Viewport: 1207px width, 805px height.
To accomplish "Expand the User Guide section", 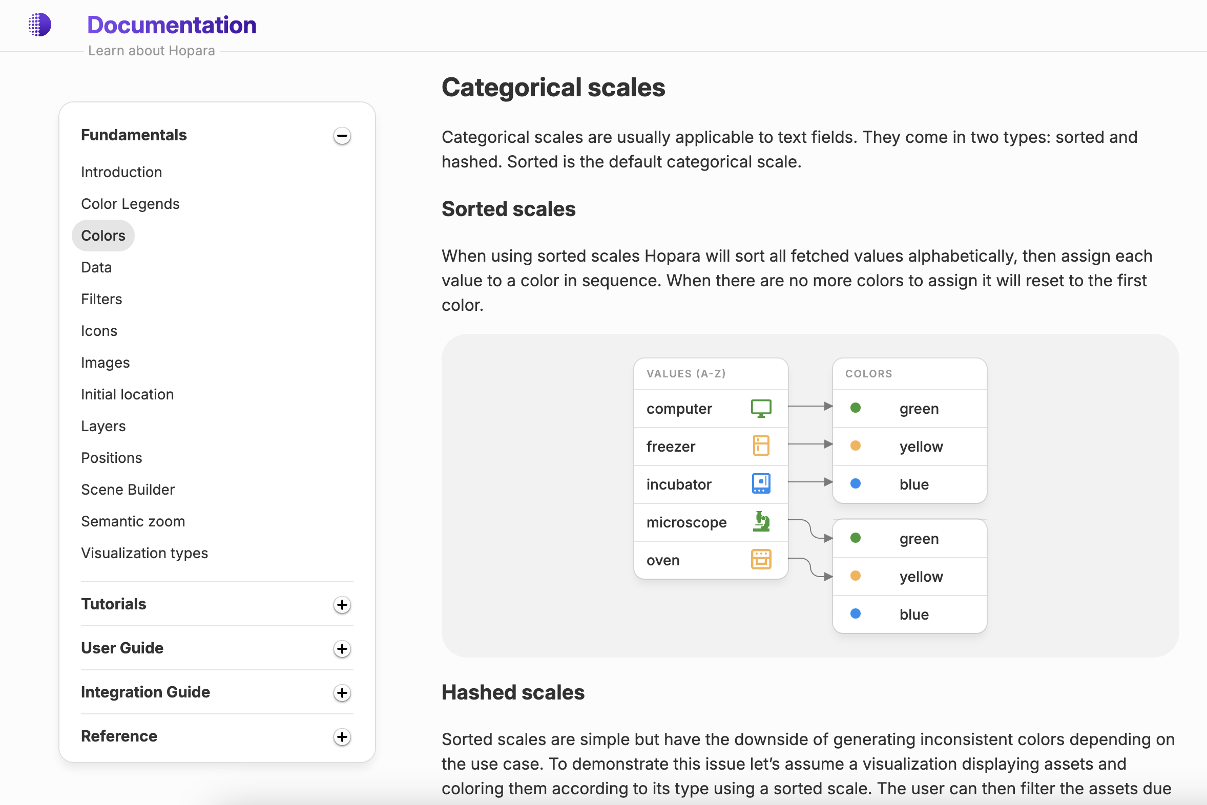I will pos(342,648).
